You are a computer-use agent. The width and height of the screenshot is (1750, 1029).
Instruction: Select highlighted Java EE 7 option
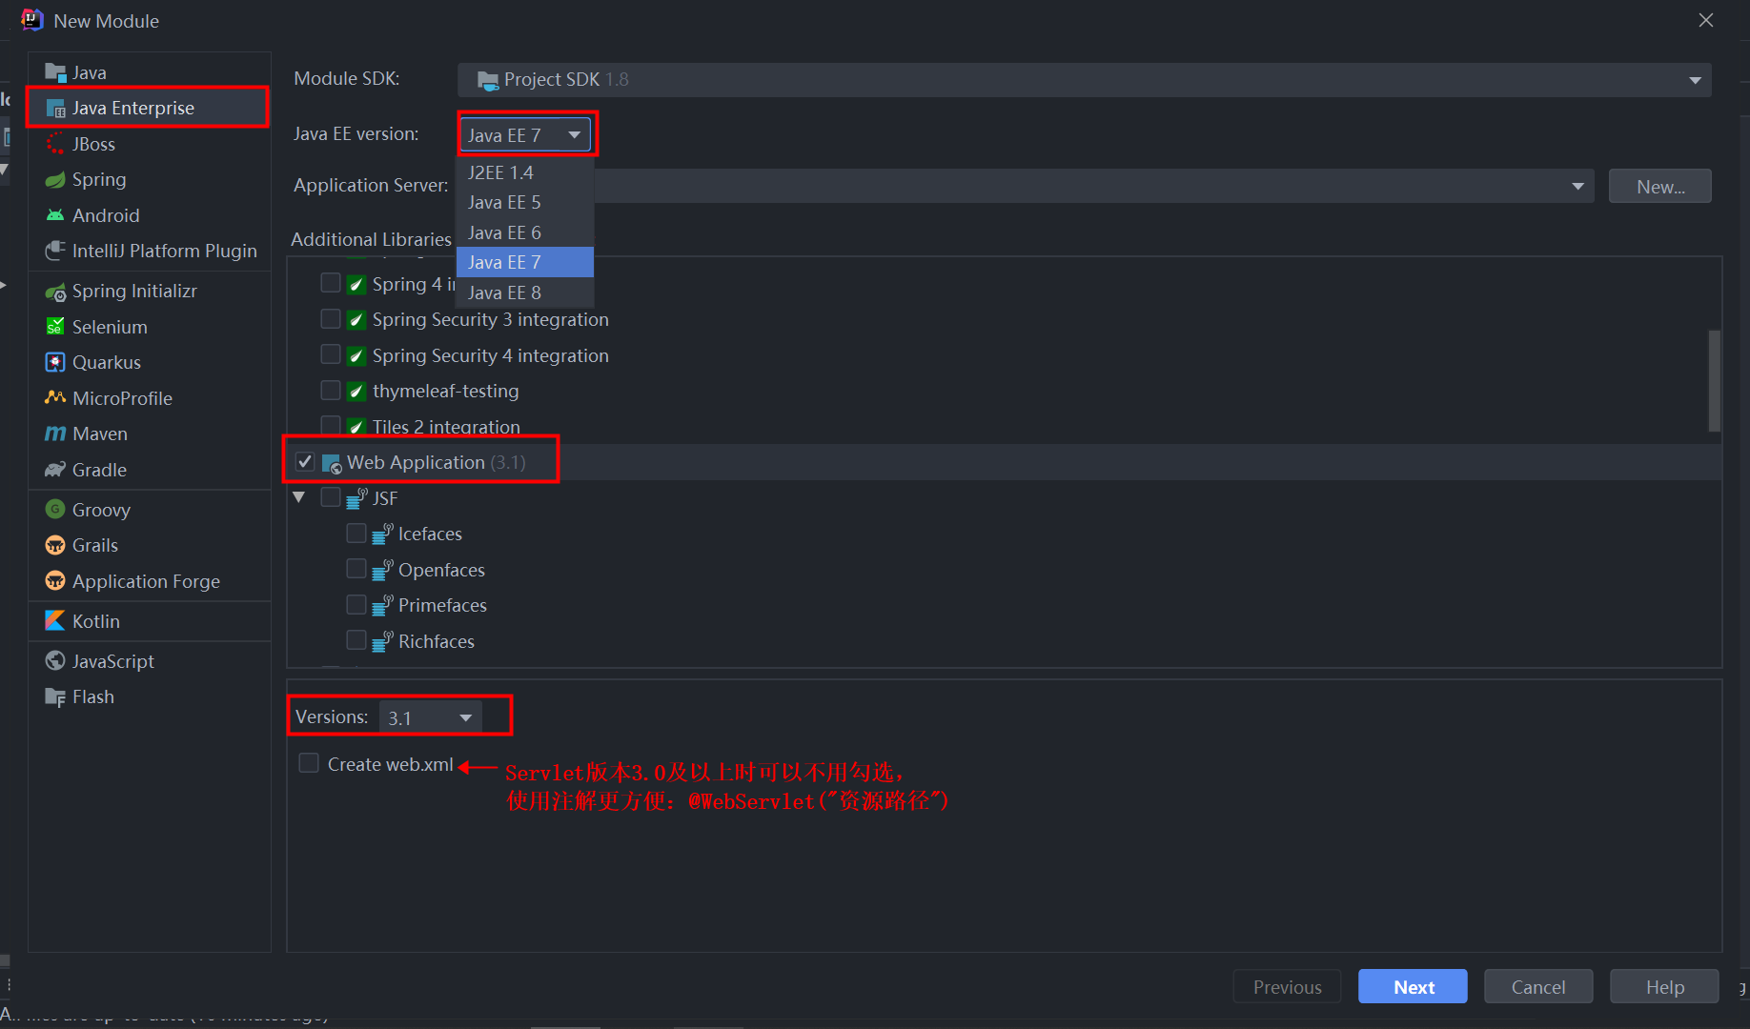pyautogui.click(x=525, y=262)
